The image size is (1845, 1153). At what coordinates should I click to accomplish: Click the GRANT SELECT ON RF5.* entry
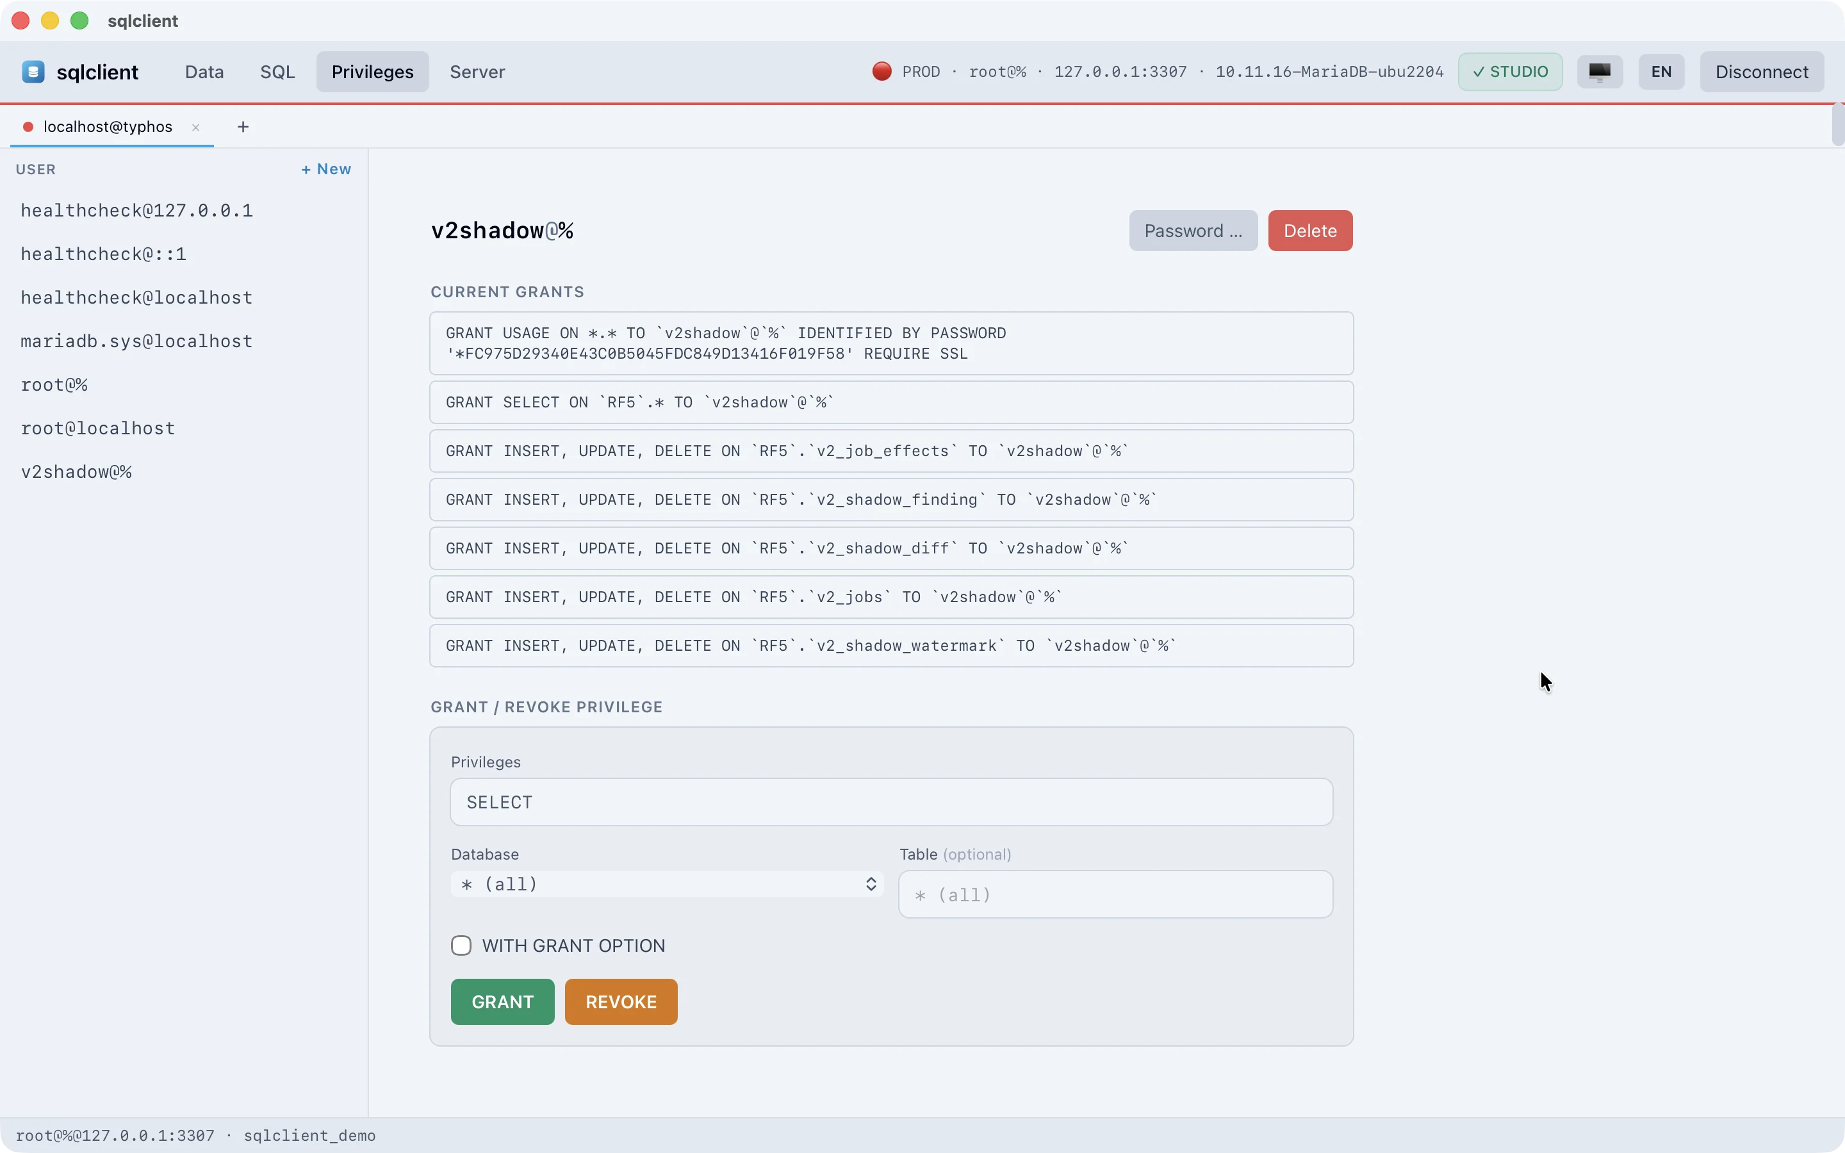point(891,403)
